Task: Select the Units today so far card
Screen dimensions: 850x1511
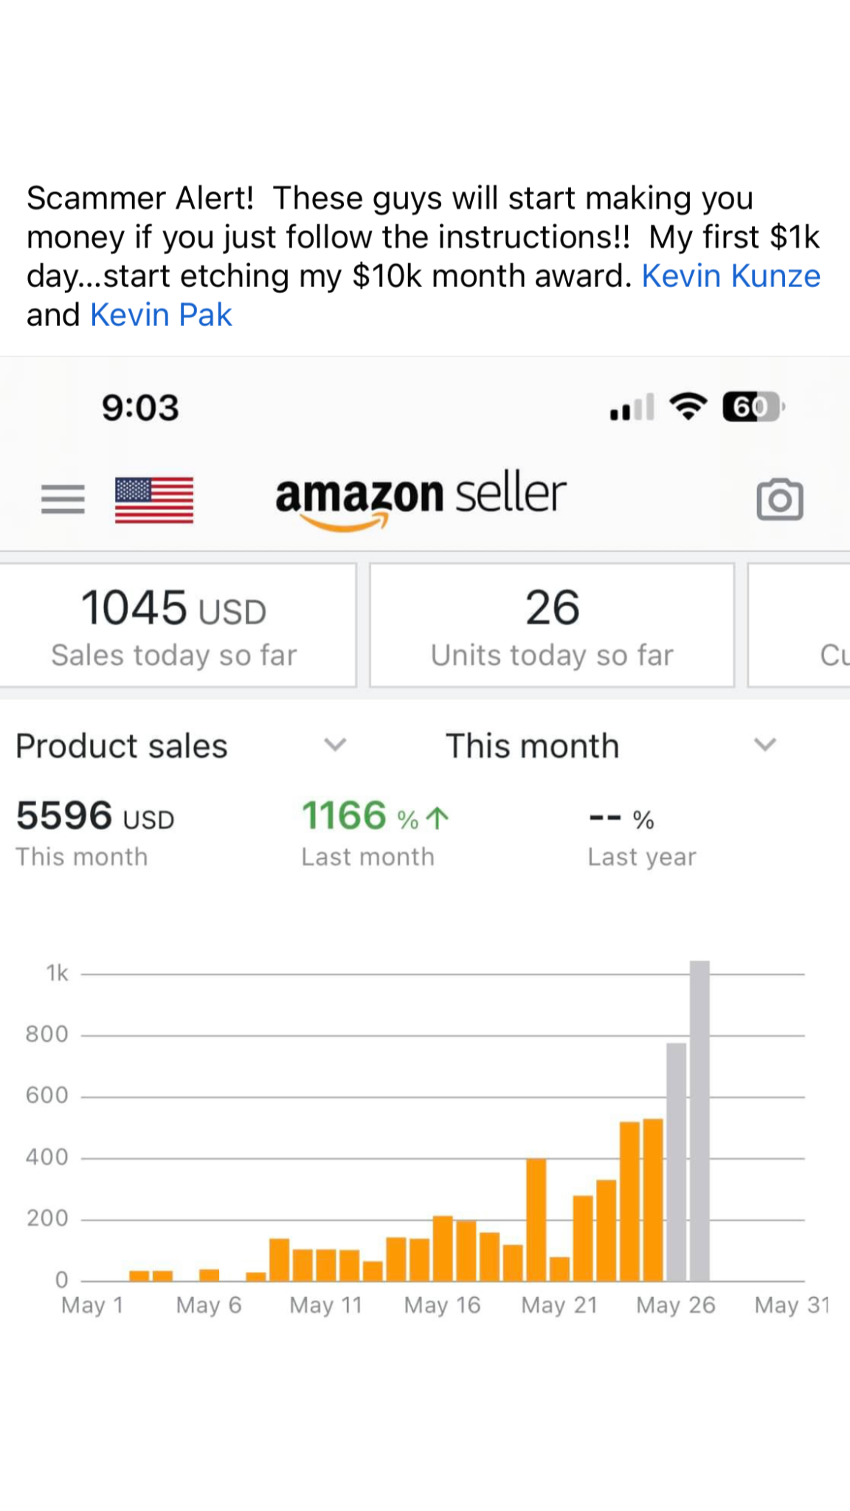Action: pyautogui.click(x=552, y=626)
